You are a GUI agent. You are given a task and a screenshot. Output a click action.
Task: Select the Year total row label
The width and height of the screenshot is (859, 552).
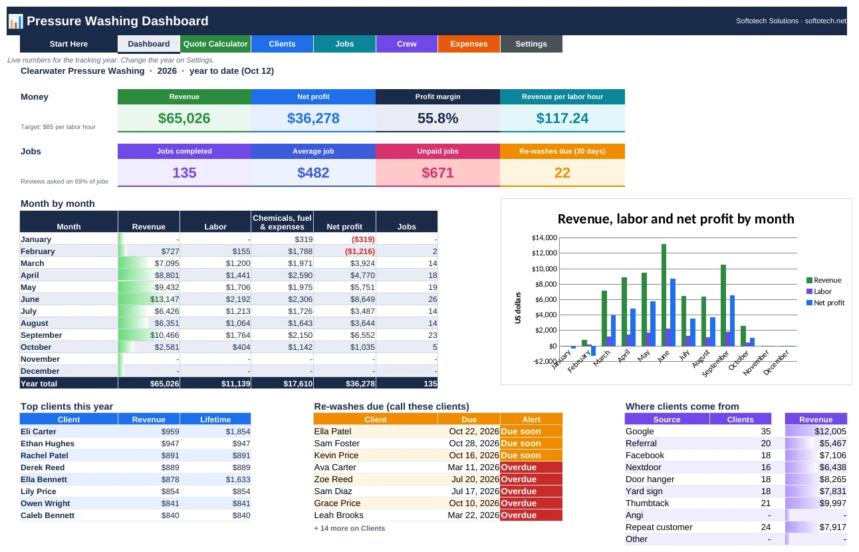click(x=68, y=384)
